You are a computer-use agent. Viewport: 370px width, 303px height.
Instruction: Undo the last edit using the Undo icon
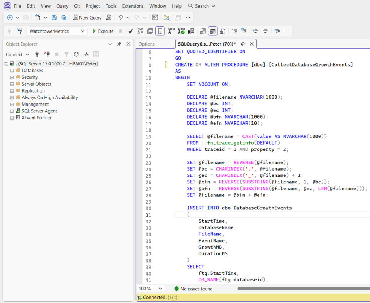click(x=119, y=17)
